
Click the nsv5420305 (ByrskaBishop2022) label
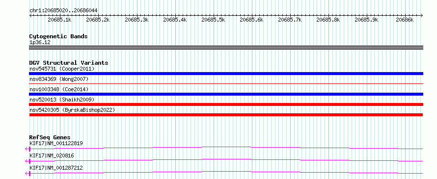click(72, 110)
